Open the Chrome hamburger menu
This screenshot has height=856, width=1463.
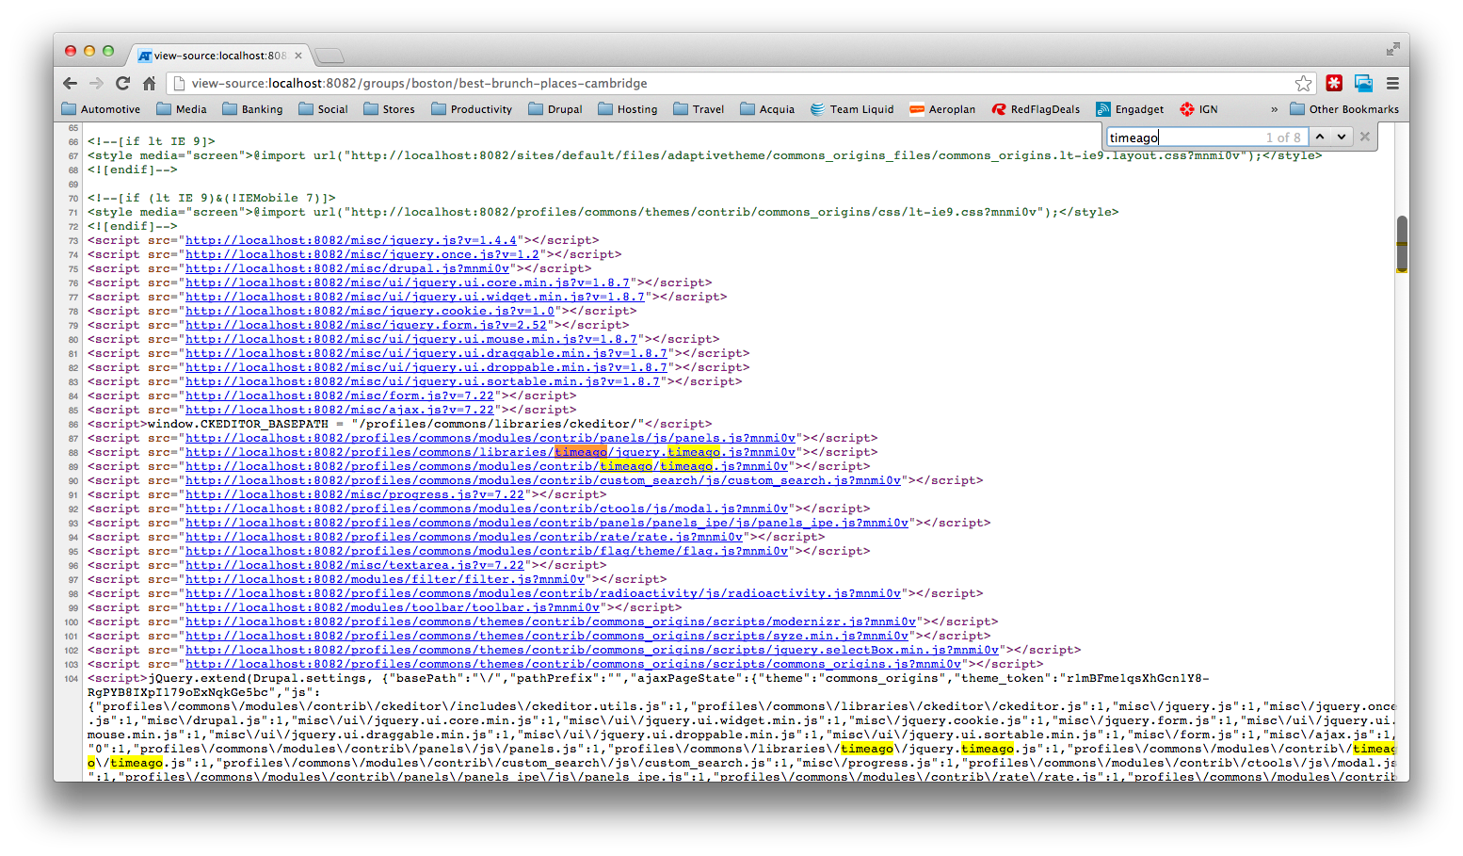point(1392,83)
